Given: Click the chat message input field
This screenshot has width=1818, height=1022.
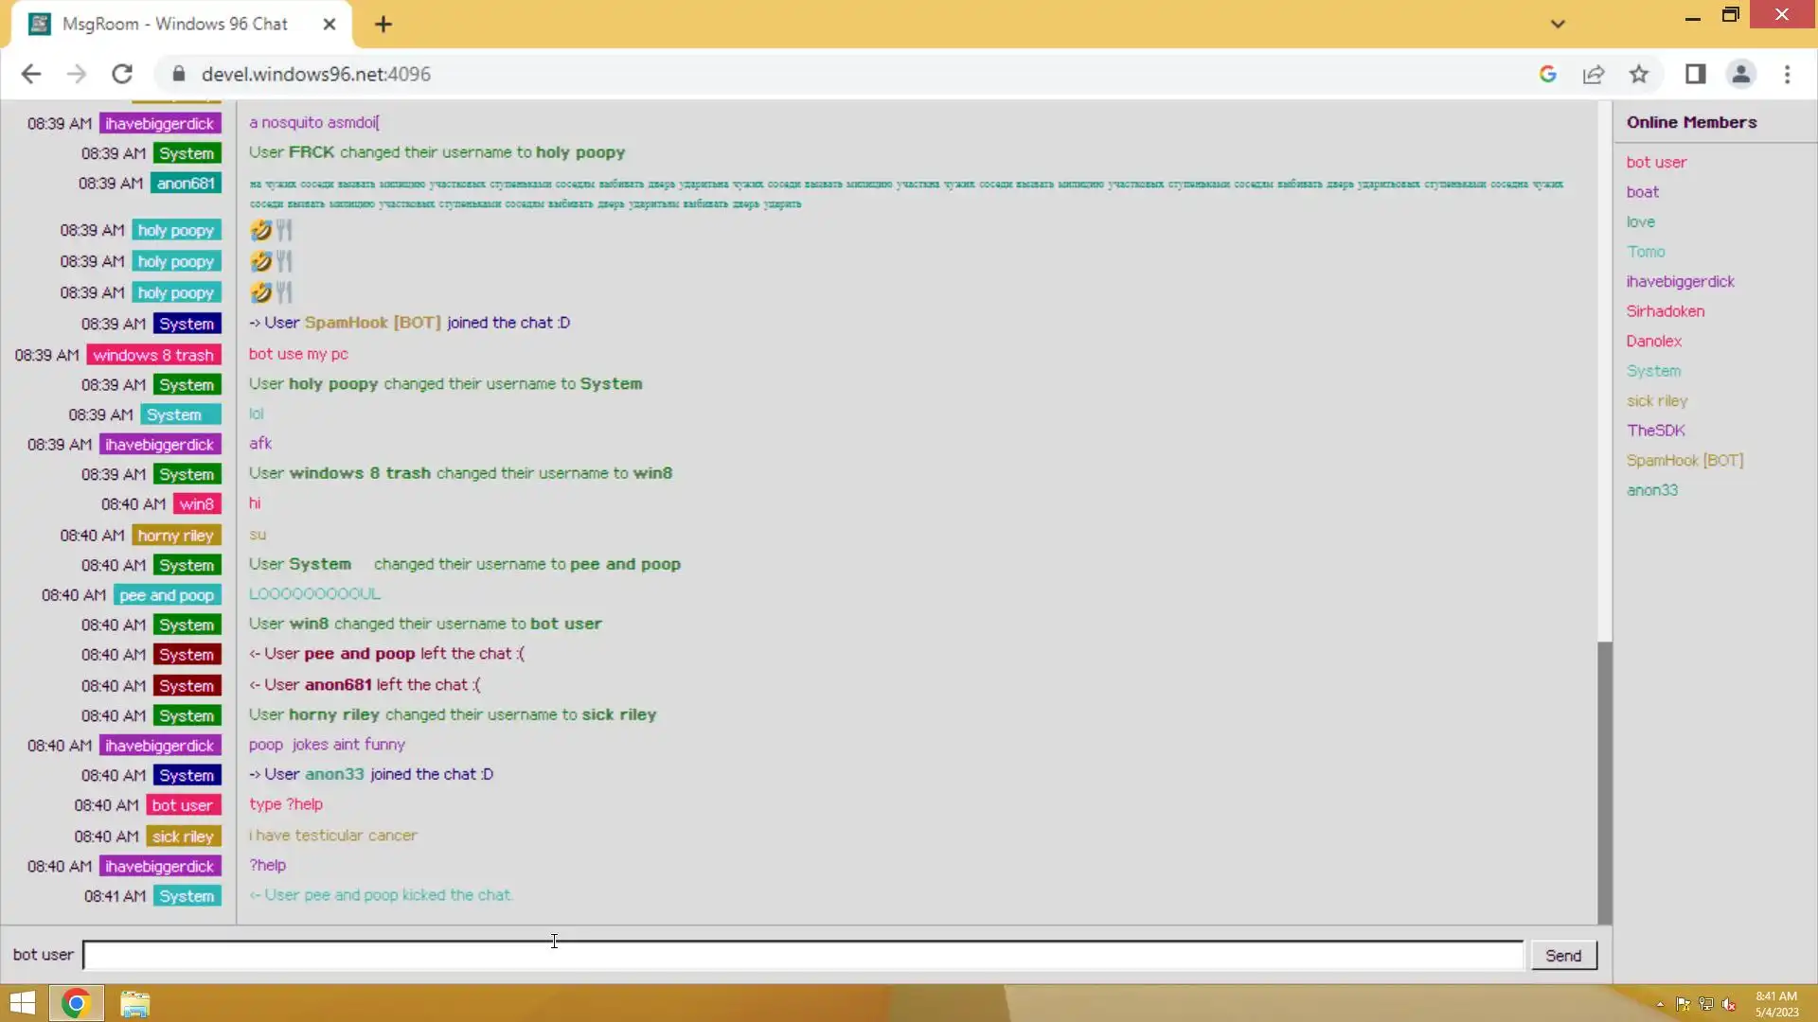Looking at the screenshot, I should point(802,955).
